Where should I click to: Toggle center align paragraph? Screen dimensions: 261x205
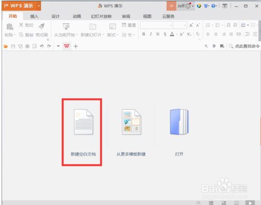(x=216, y=34)
